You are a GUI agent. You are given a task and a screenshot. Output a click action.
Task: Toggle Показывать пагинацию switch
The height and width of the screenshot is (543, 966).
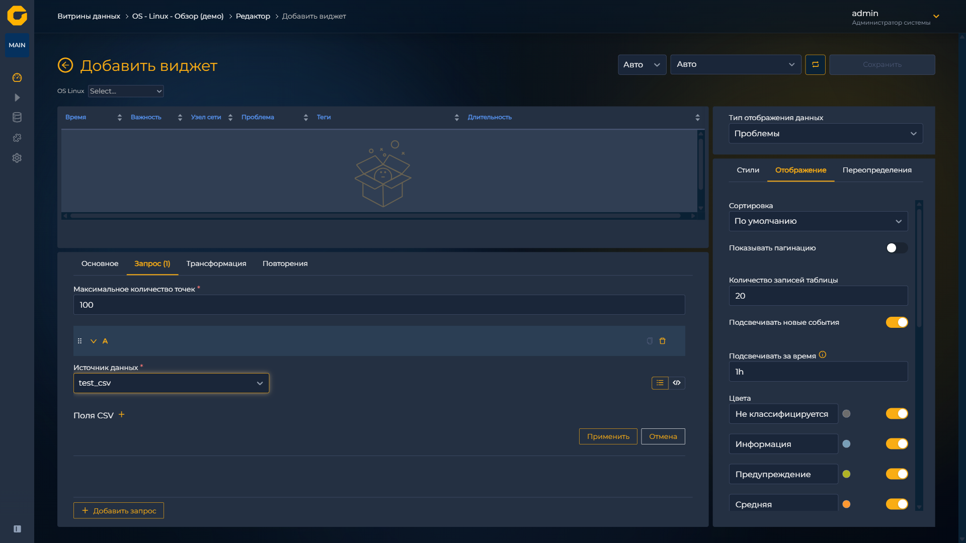pos(897,248)
